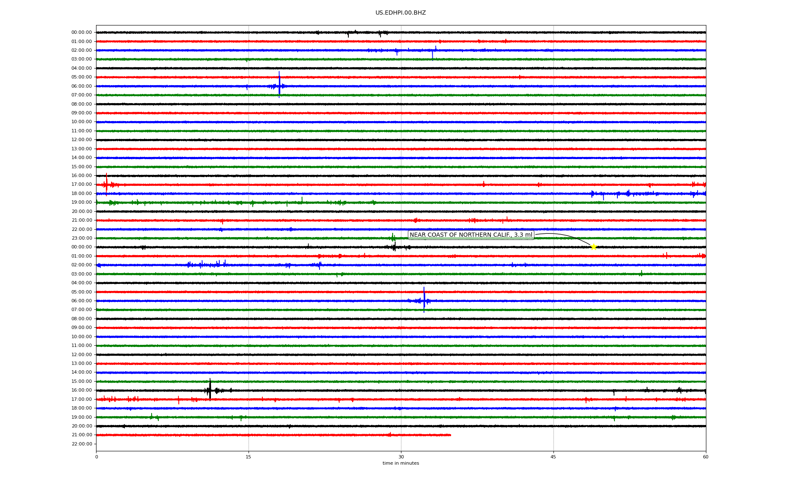Screen dimensions: 802x501
Task: Click the 15 tick label on x-axis
Action: coord(249,457)
